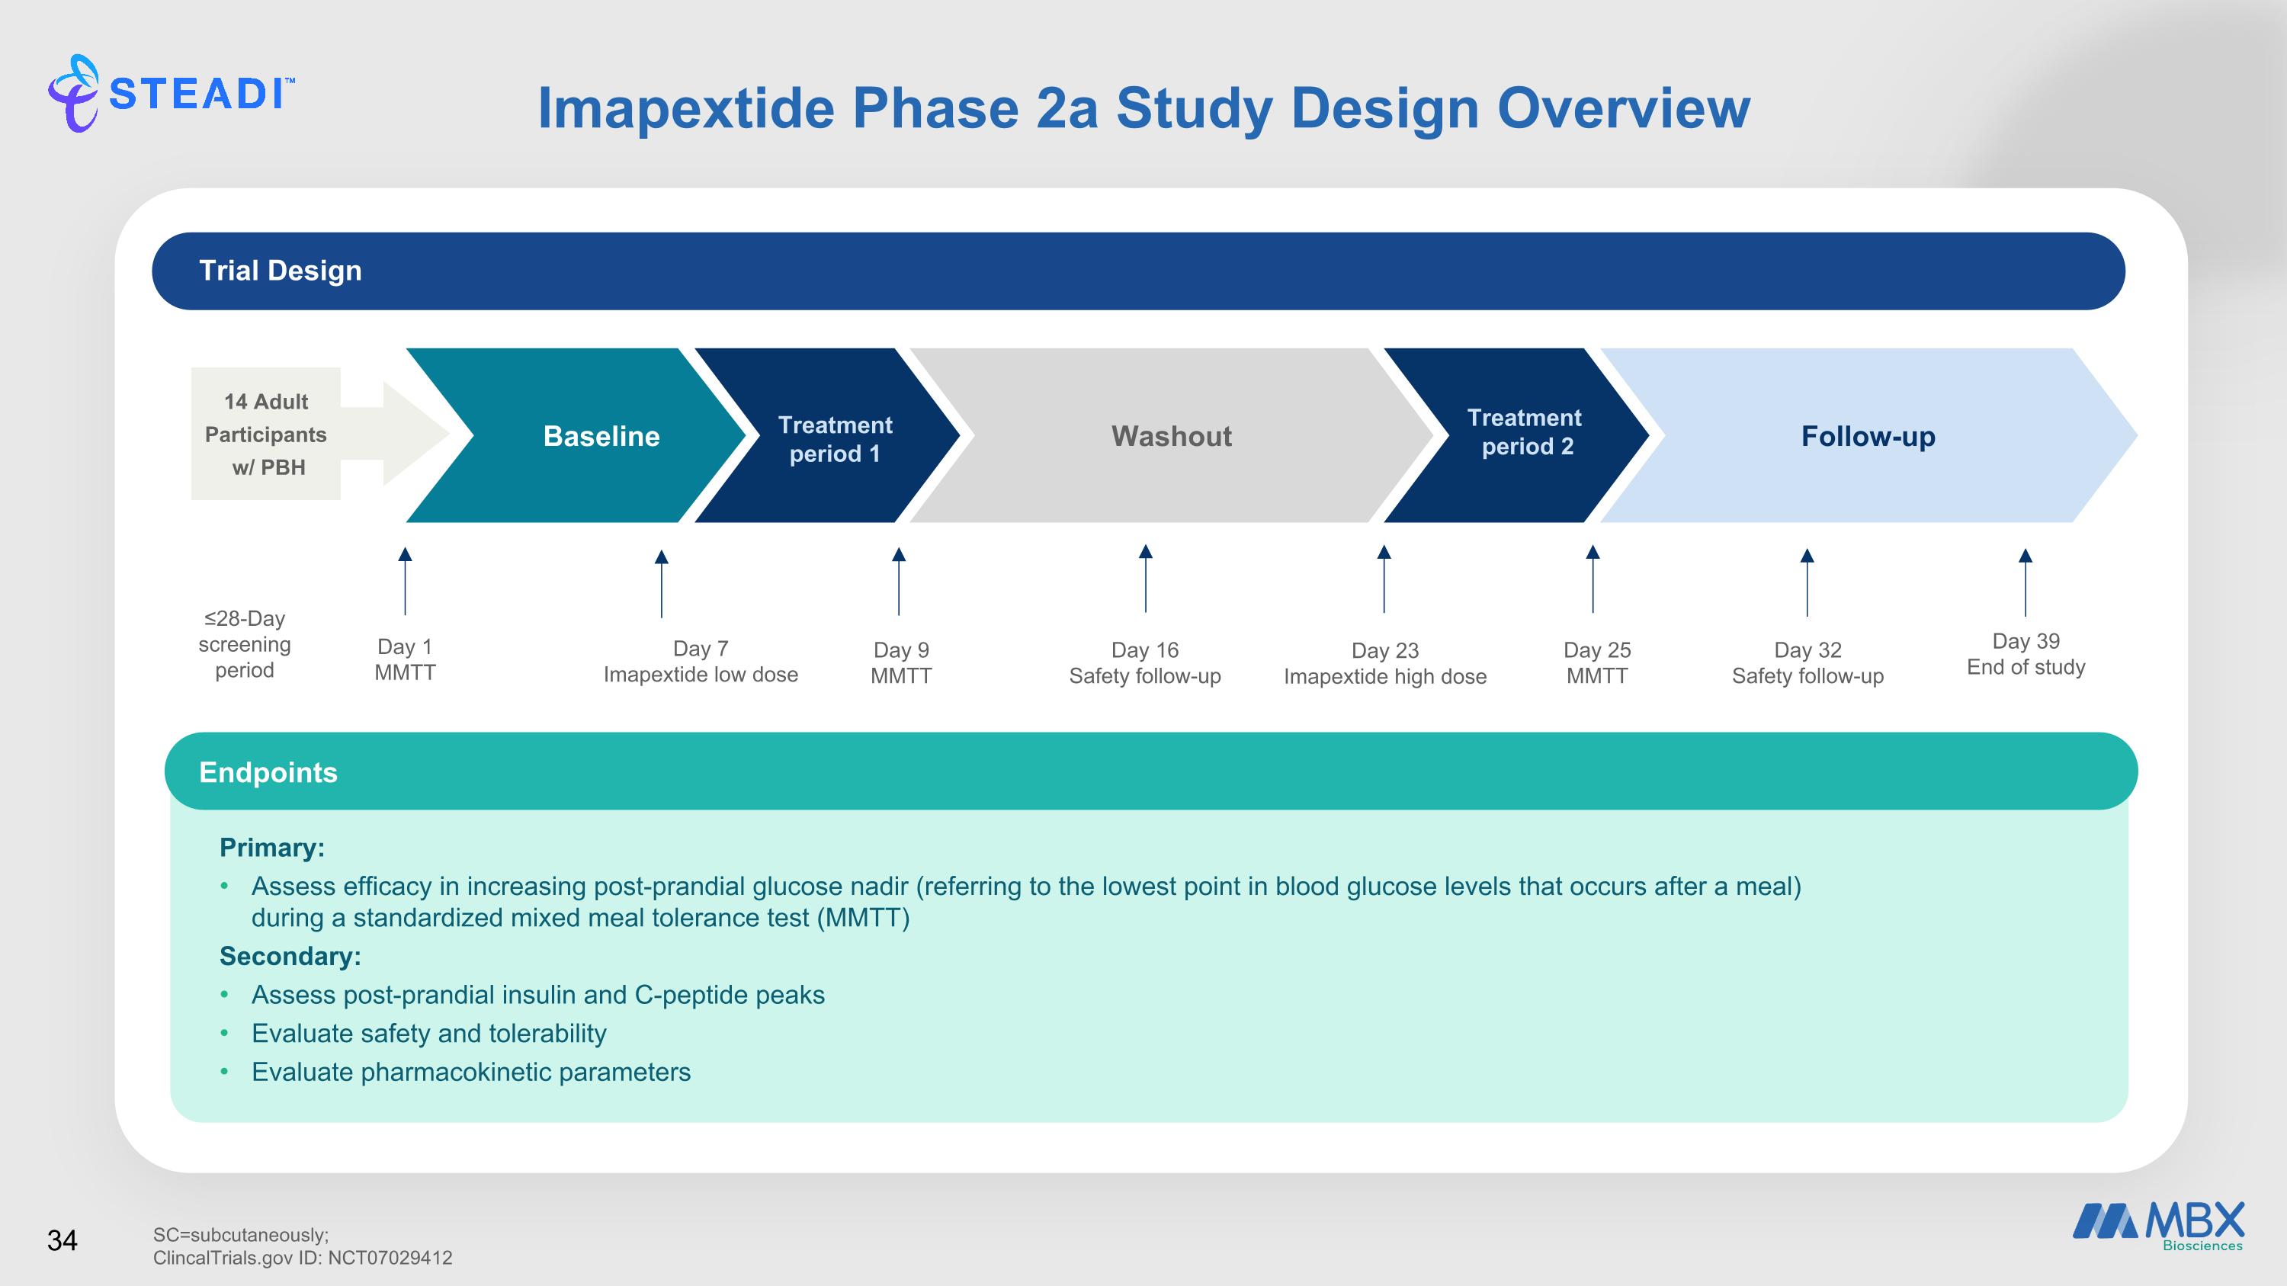Click the Trial Design header bar
2287x1286 pixels.
pyautogui.click(x=1138, y=271)
